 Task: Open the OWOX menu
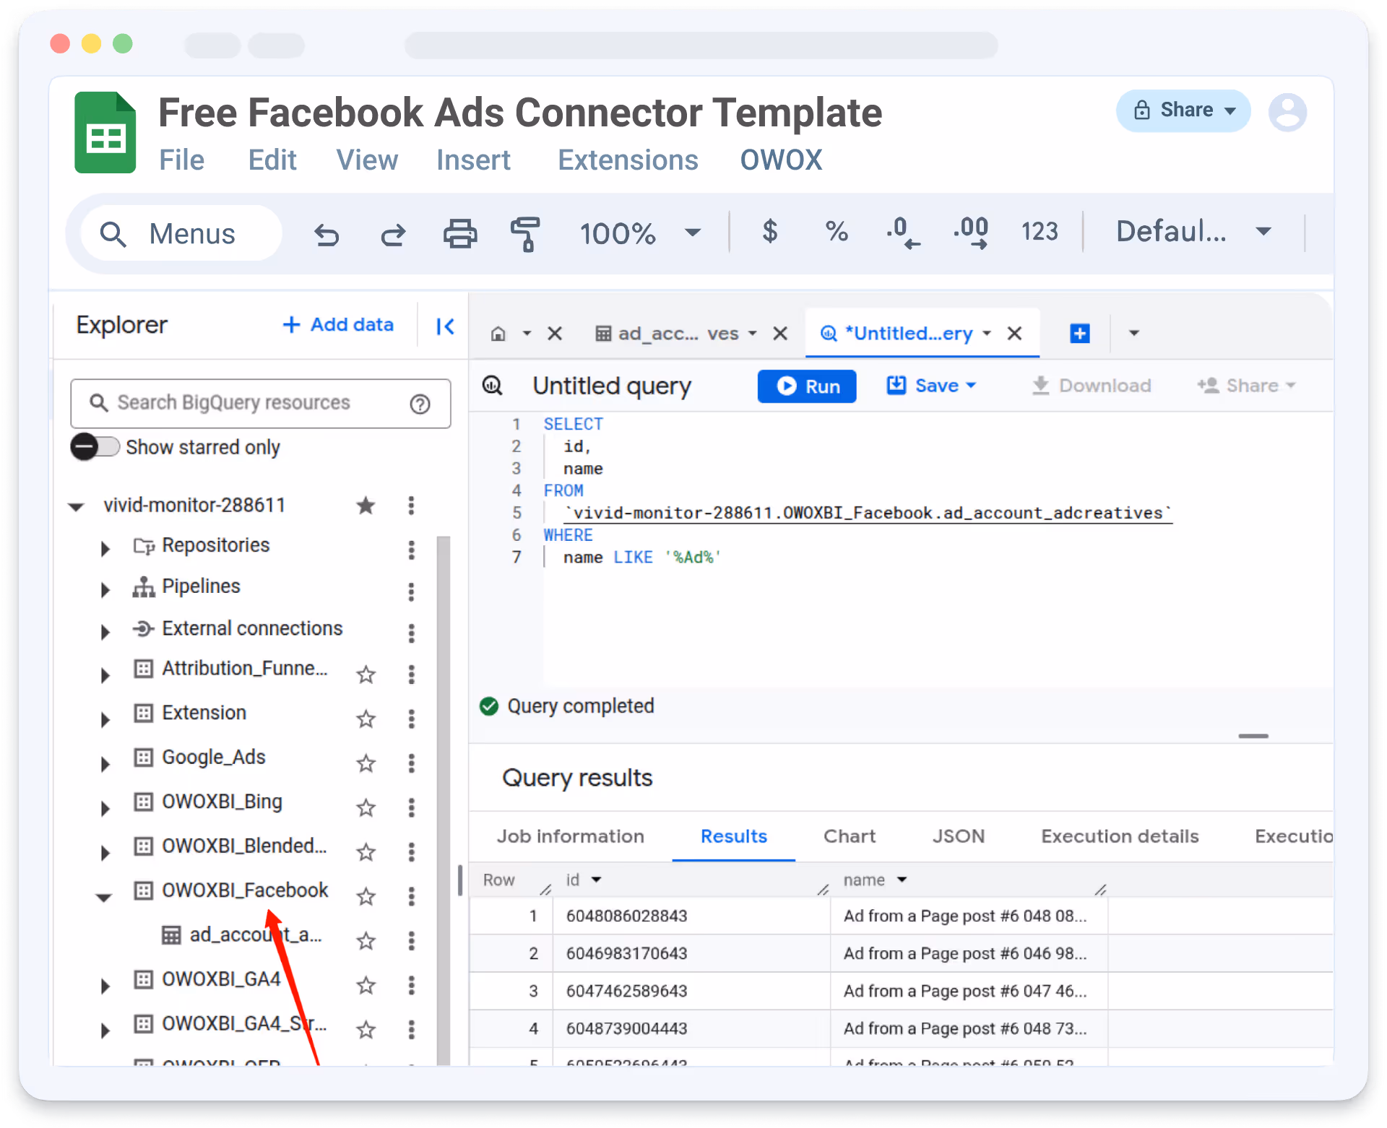781,160
